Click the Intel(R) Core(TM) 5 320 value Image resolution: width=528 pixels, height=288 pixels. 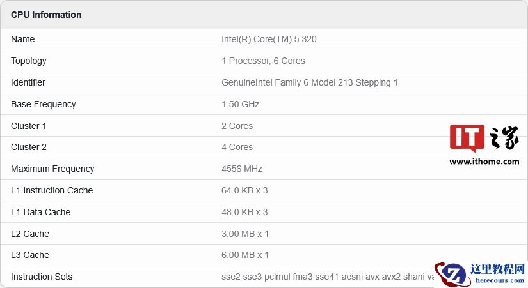pyautogui.click(x=269, y=39)
